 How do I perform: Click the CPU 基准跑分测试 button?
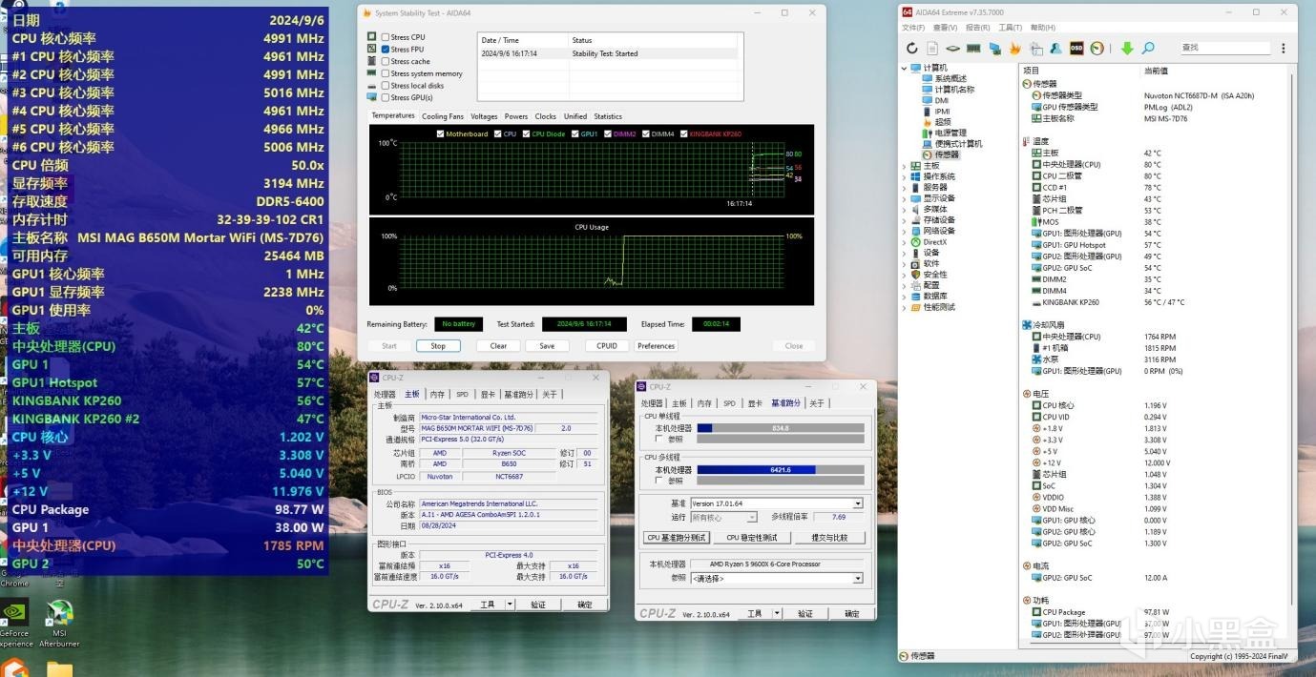(x=677, y=538)
